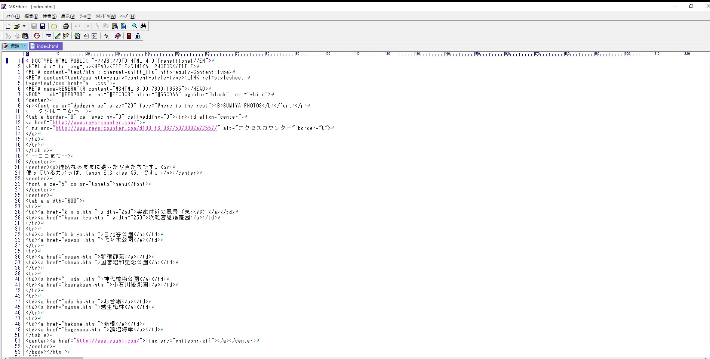This screenshot has height=359, width=710.
Task: Click the clipboard paste icon in the second toolbar
Action: point(25,36)
